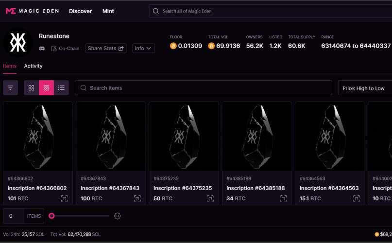Click the floor value 0.01309

click(x=190, y=46)
